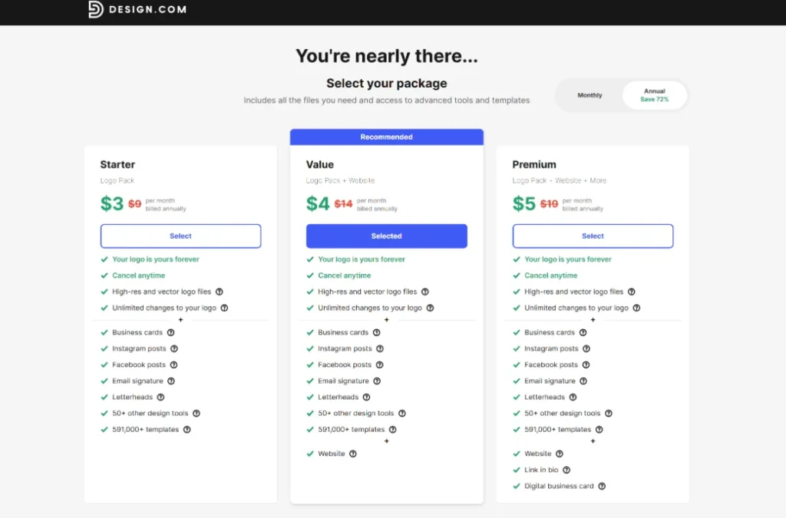
Task: Click Business cards info icon in Starter column
Action: tap(170, 332)
